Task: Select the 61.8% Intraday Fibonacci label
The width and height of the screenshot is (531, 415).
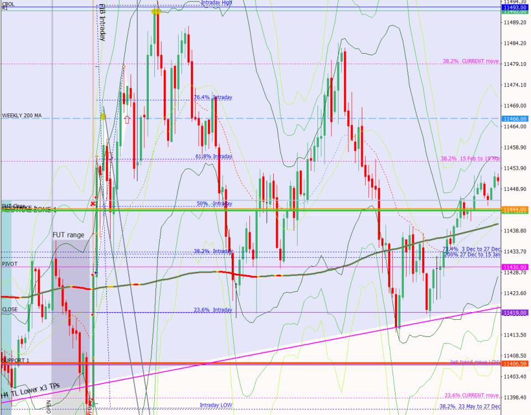Action: coord(214,157)
